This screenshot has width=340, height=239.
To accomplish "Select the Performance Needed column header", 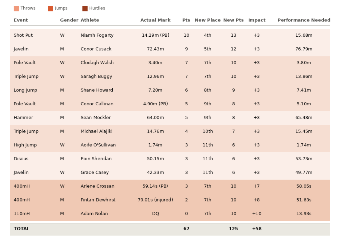I will (x=304, y=20).
